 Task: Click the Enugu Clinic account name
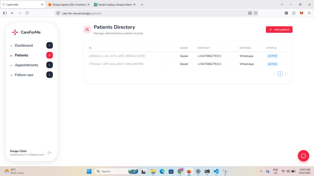[18, 151]
